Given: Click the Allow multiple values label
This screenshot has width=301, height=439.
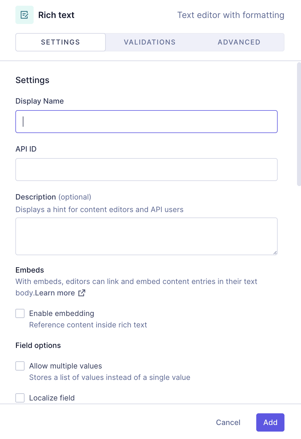Looking at the screenshot, I should (65, 366).
